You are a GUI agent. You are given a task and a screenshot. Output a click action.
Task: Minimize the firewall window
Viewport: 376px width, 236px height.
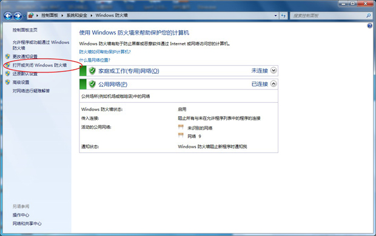click(343, 4)
